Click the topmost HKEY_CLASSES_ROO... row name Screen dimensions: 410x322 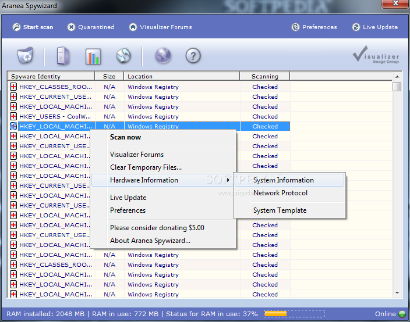coord(56,87)
